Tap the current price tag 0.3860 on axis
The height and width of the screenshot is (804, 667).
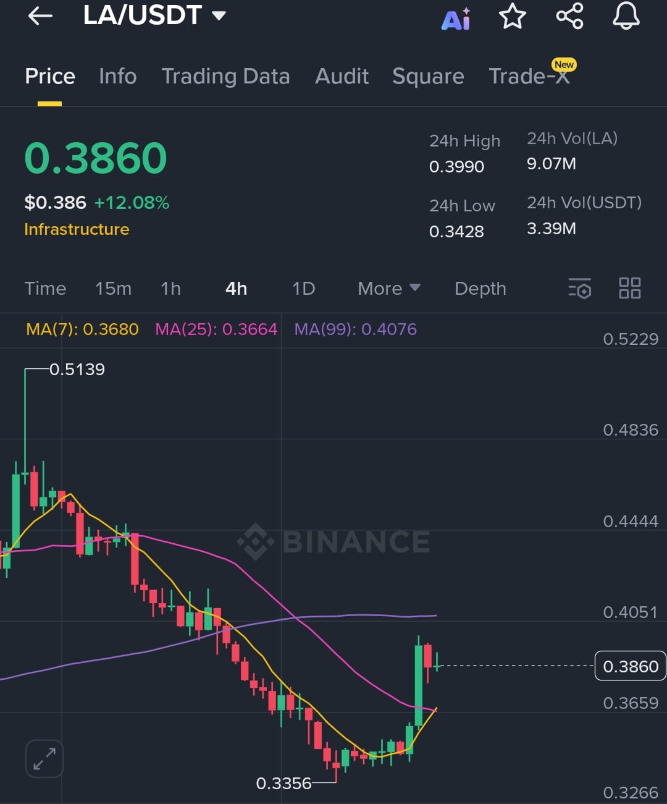tap(631, 666)
